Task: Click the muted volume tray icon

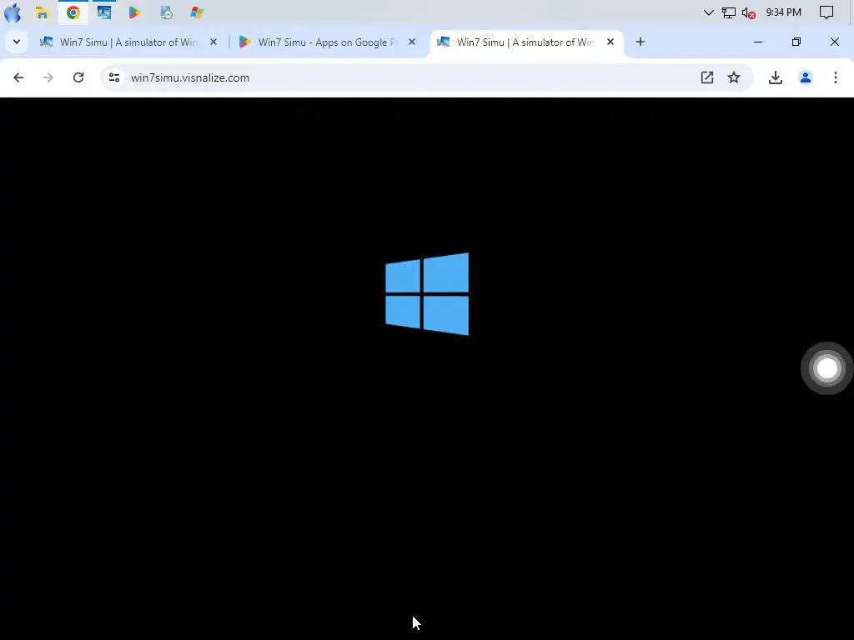Action: pos(748,12)
